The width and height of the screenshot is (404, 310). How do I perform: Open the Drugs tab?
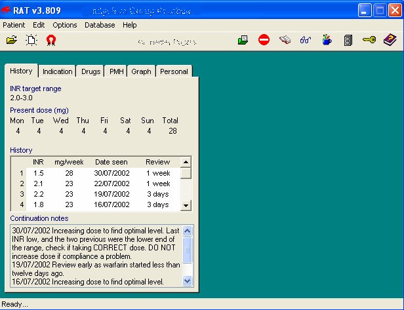pyautogui.click(x=91, y=71)
